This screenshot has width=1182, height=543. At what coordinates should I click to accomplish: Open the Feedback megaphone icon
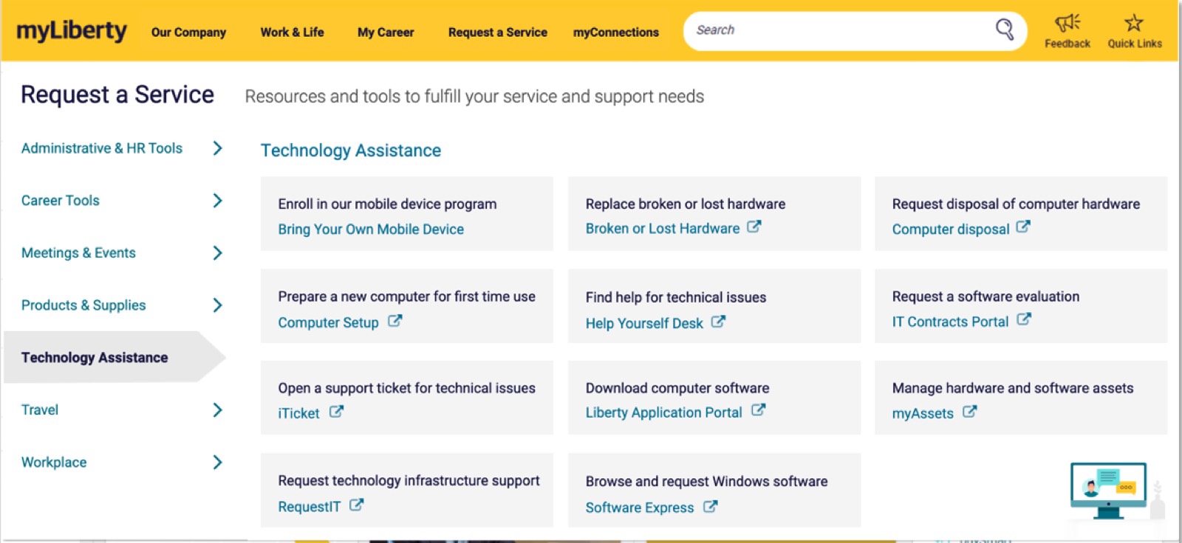click(1067, 23)
